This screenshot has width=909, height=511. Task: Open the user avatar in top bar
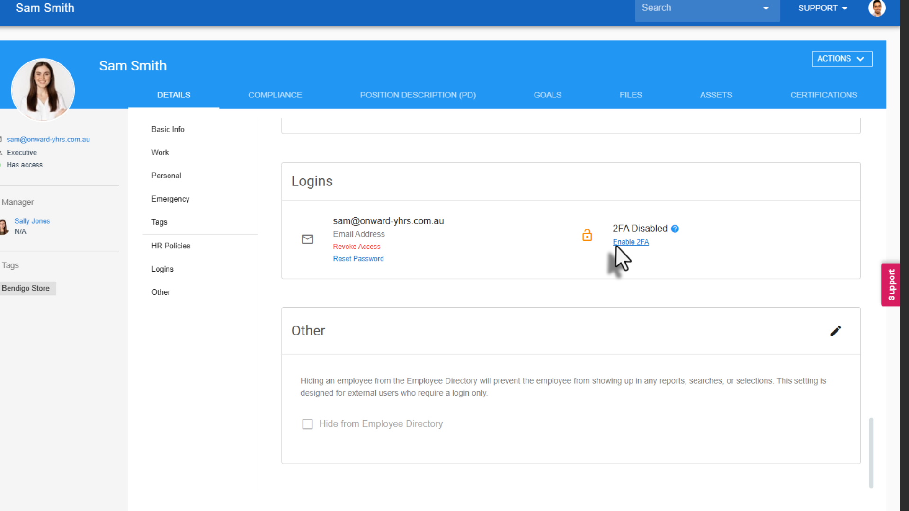[876, 8]
